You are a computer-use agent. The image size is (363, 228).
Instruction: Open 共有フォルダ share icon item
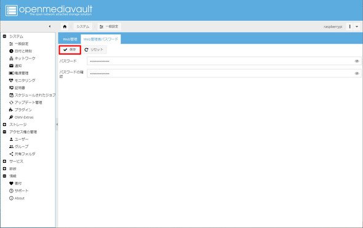coord(22,154)
